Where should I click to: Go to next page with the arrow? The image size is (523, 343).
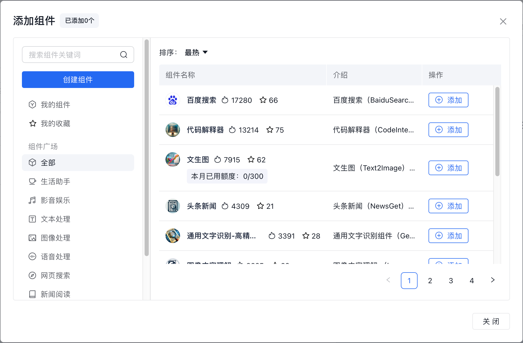(492, 280)
